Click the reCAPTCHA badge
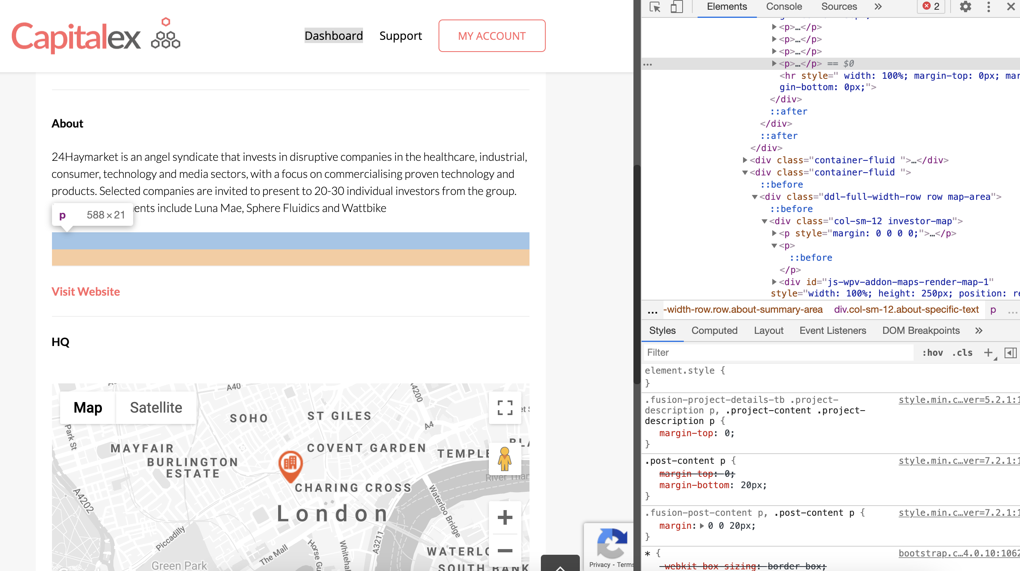This screenshot has width=1020, height=571. 609,547
